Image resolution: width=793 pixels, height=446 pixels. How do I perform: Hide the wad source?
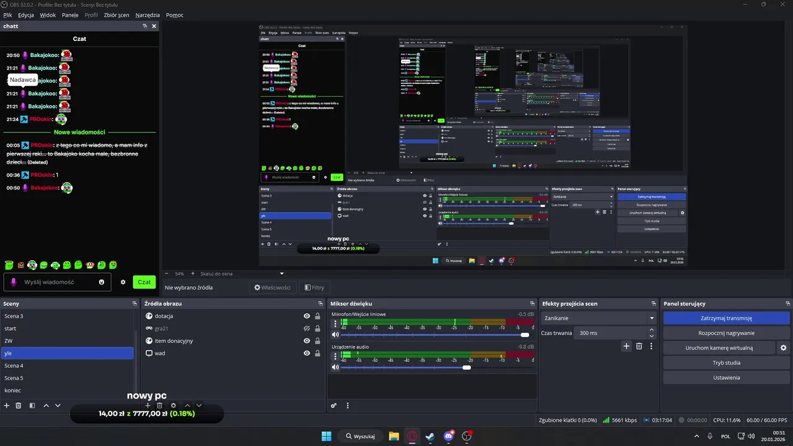tap(307, 353)
